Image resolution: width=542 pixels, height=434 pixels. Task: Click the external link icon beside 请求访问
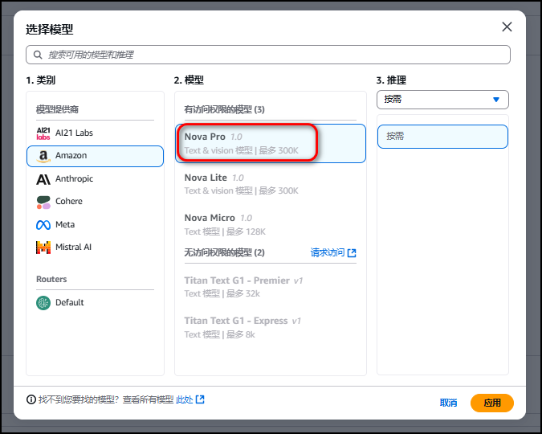coord(352,253)
